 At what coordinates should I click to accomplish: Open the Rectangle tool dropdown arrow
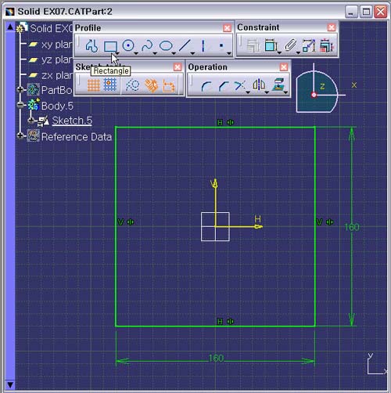117,54
